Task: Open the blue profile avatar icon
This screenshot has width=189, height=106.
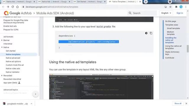Action: point(181,7)
